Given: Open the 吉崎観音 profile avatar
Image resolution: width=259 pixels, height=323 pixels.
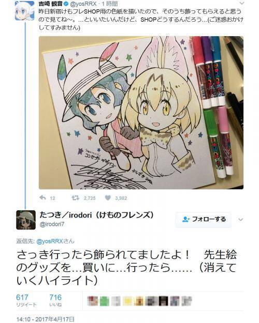Looking at the screenshot, I should [x=24, y=10].
